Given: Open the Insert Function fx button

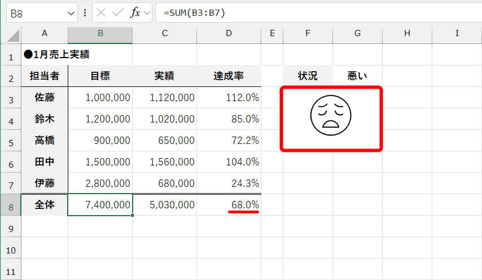Looking at the screenshot, I should 135,12.
